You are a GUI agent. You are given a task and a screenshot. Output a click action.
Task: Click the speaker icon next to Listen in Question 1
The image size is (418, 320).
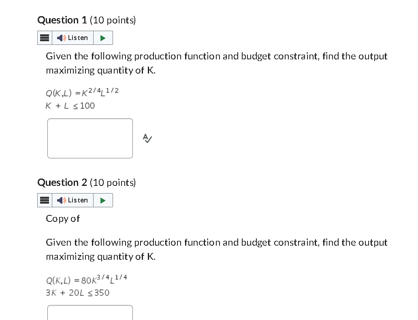coord(60,38)
